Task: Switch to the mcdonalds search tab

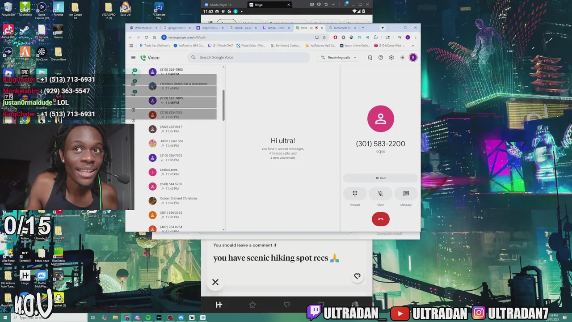Action: click(x=342, y=28)
